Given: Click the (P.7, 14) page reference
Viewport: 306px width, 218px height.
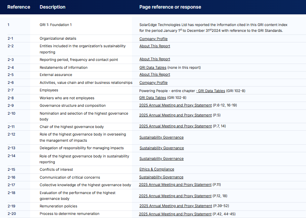Looking at the screenshot, I should click(219, 126).
